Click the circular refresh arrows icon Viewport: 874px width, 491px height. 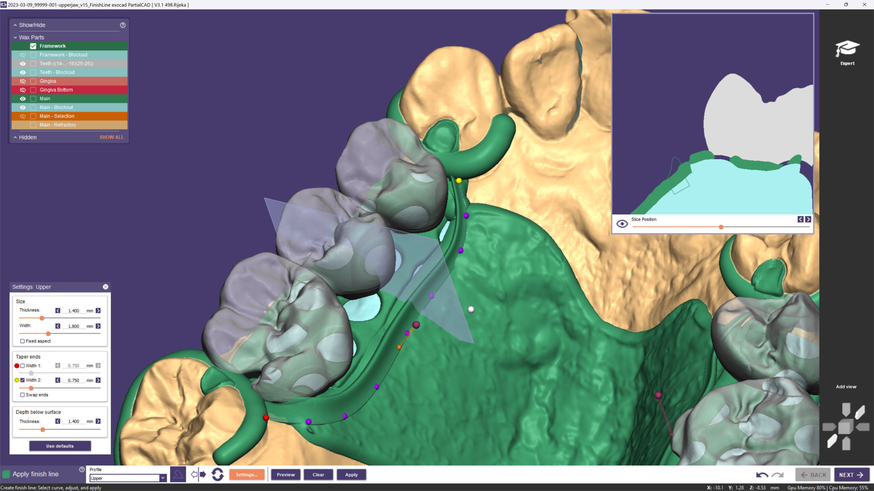pos(217,474)
